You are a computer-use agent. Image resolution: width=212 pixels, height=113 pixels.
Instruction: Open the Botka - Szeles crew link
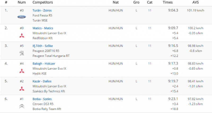tap(42, 99)
